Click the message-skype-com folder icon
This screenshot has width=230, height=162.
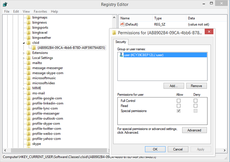[x=29, y=73]
